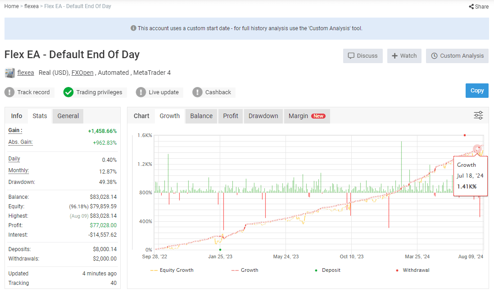Image resolution: width=494 pixels, height=293 pixels.
Task: Click the Live update warning icon
Action: pos(141,92)
